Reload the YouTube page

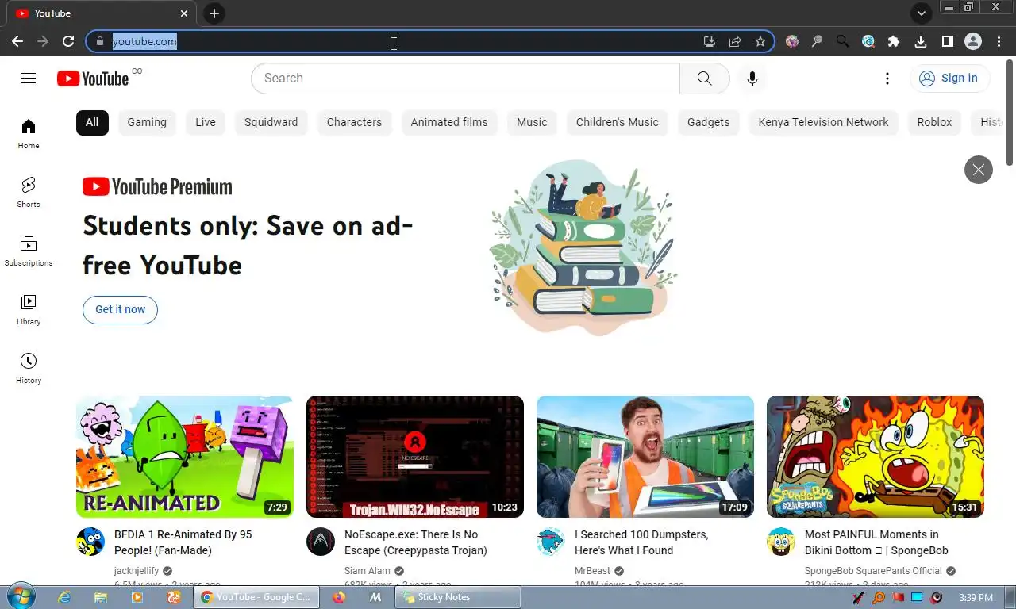68,41
